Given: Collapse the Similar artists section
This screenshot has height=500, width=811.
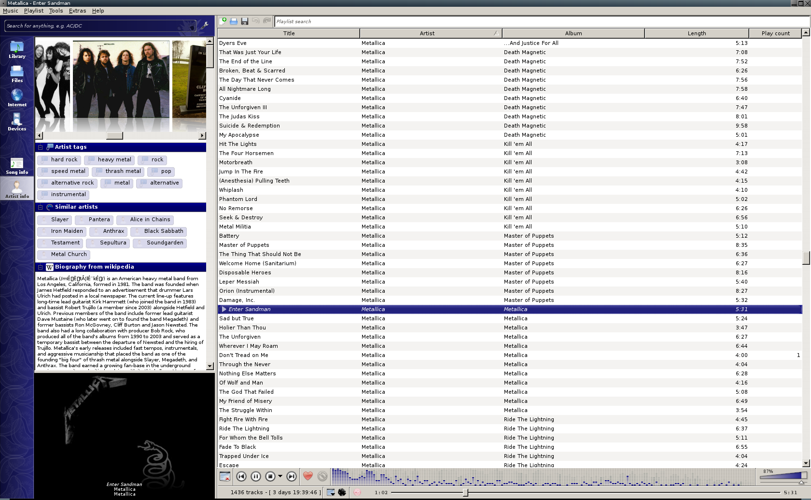Looking at the screenshot, I should [x=41, y=207].
